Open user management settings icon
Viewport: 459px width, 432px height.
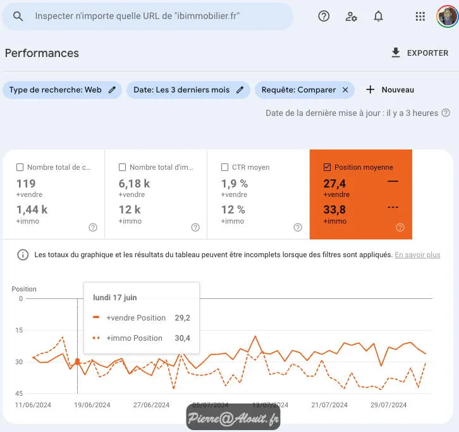(x=352, y=16)
